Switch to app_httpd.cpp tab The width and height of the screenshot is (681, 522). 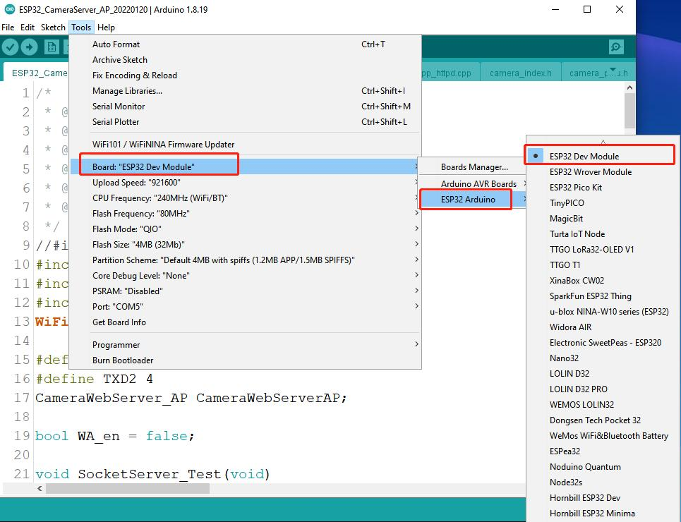[x=450, y=73]
